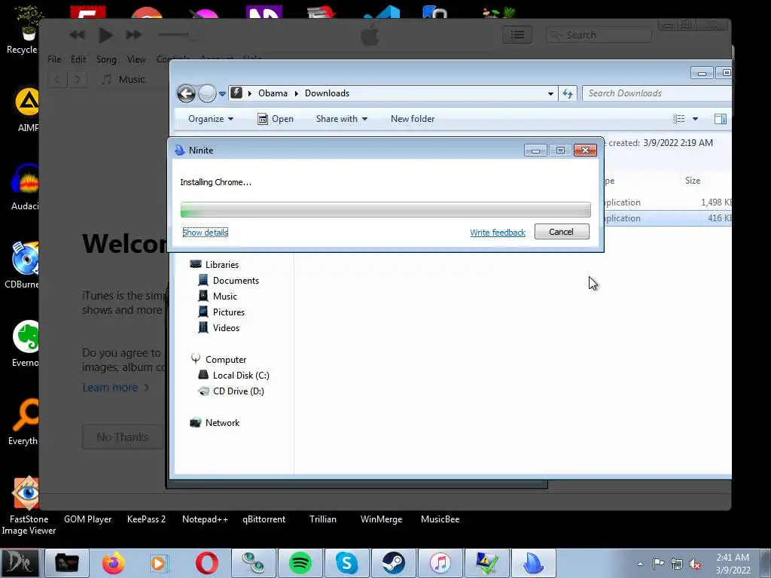Viewport: 771px width, 578px height.
Task: Open Write feedback link in Ninite
Action: click(x=498, y=233)
